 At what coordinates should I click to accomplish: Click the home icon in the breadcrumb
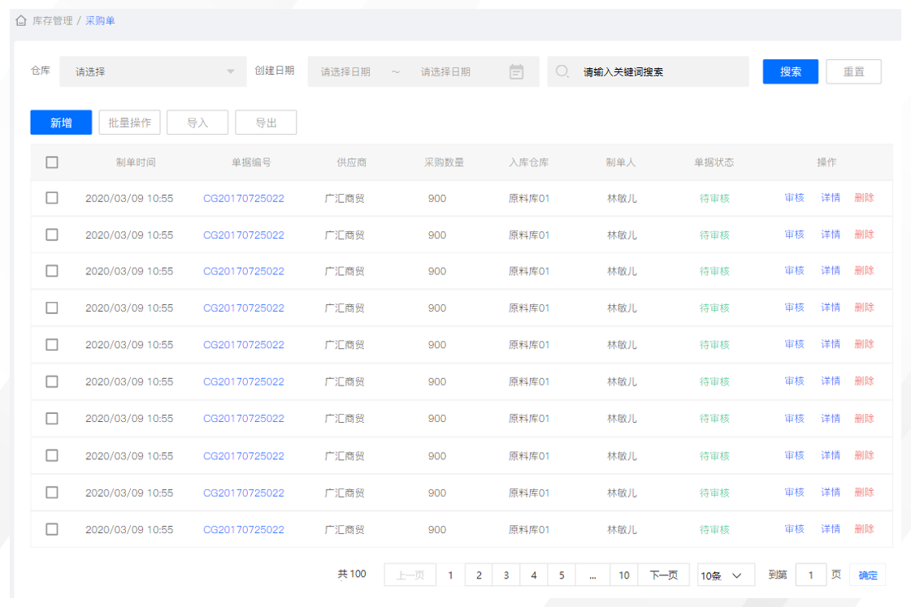pyautogui.click(x=21, y=21)
